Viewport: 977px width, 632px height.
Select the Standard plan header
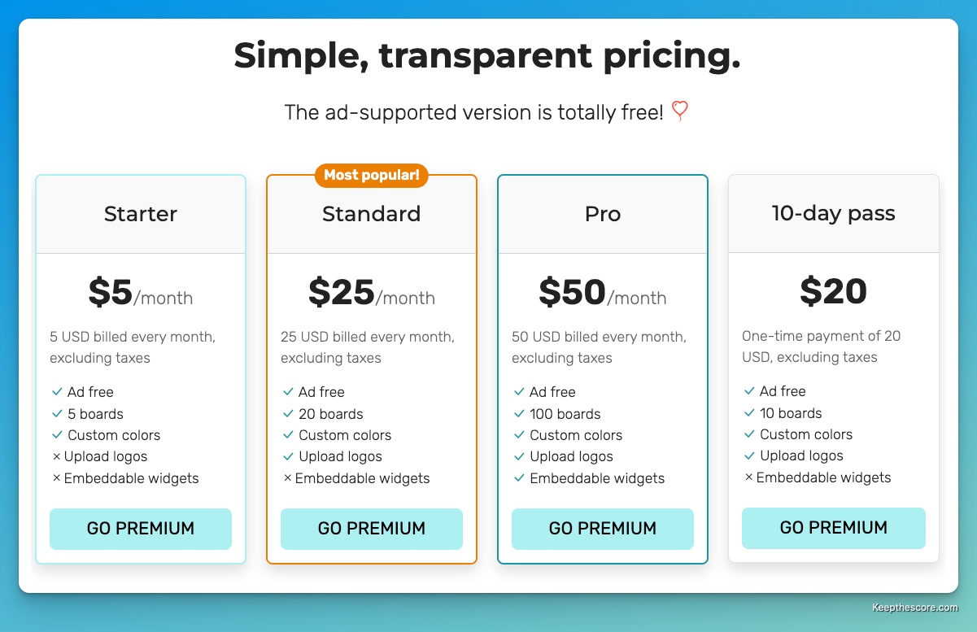tap(372, 214)
